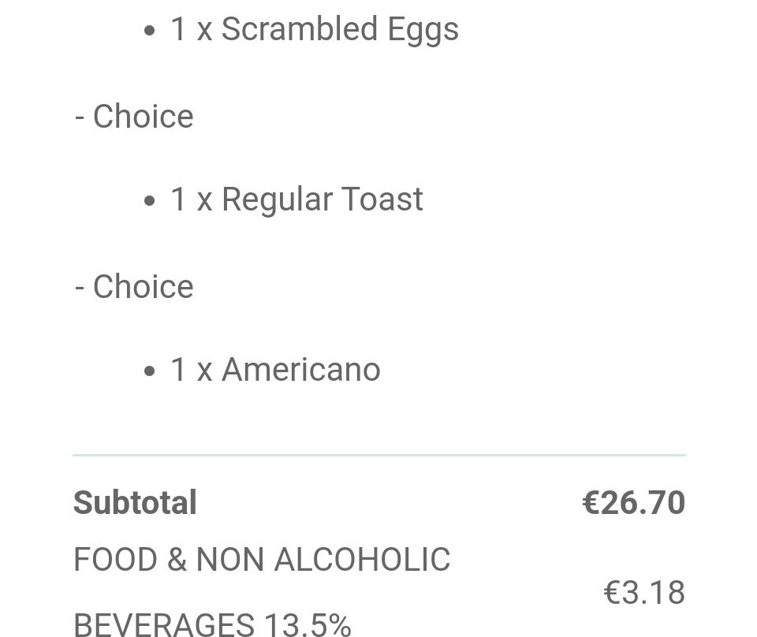Viewport: 757px width, 637px height.
Task: Click the word BEVERAGES
Action: pyautogui.click(x=164, y=624)
